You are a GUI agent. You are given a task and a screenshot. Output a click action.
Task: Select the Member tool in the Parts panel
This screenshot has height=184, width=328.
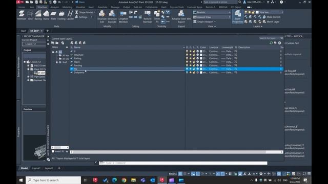22,15
